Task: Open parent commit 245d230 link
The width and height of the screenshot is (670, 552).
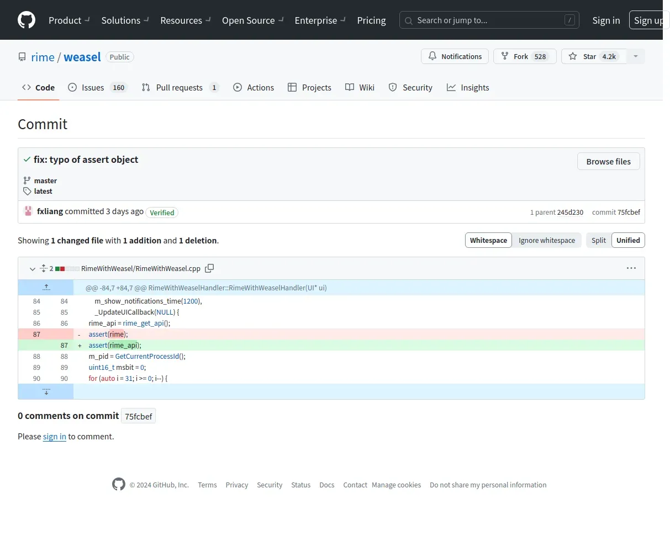Action: point(570,212)
